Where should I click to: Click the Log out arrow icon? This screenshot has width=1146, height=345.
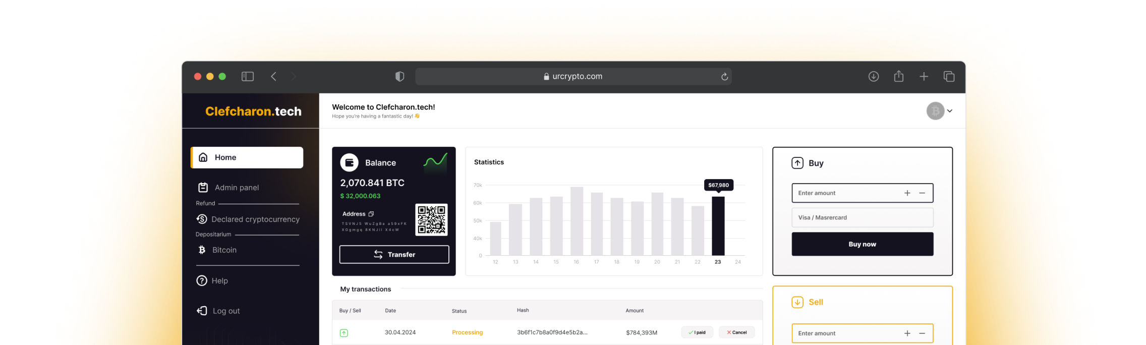tap(202, 311)
